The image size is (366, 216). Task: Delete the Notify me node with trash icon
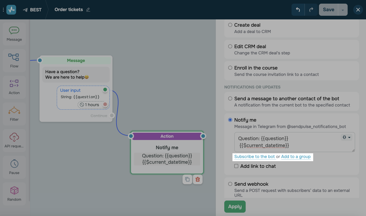198,179
